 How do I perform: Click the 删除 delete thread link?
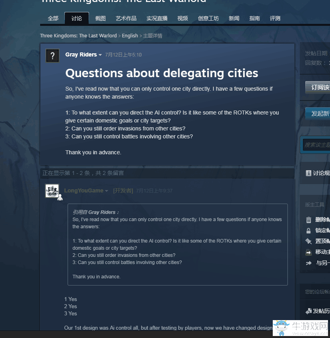point(322,220)
